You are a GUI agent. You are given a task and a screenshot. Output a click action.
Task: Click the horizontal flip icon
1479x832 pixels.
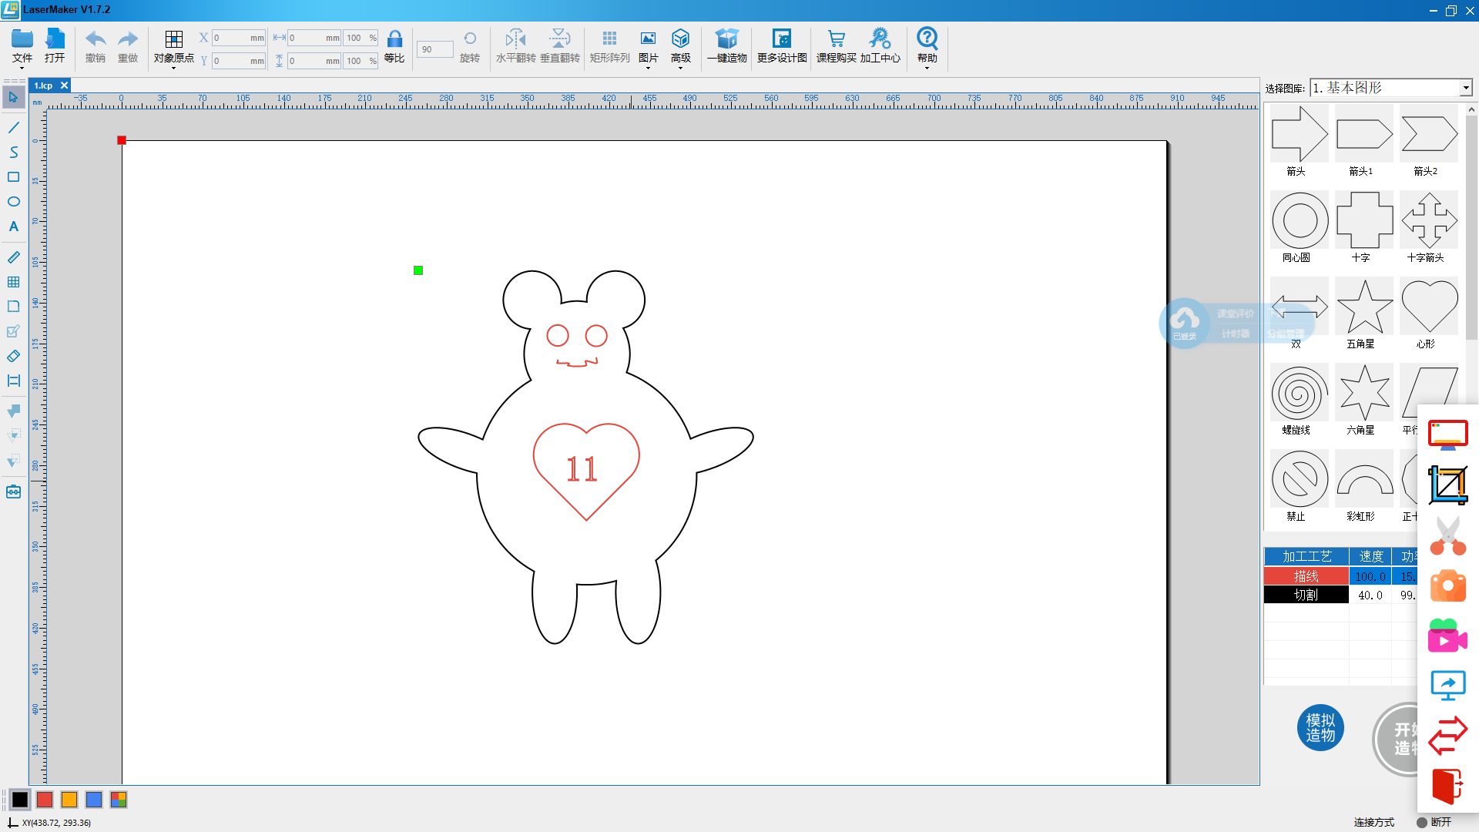pyautogui.click(x=515, y=40)
